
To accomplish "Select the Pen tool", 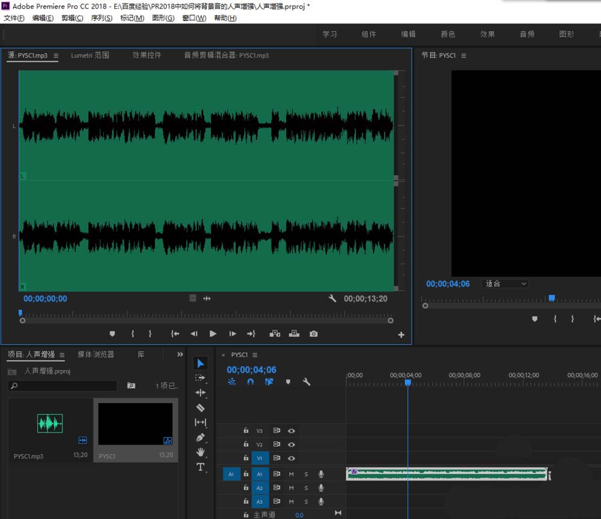I will pyautogui.click(x=201, y=437).
